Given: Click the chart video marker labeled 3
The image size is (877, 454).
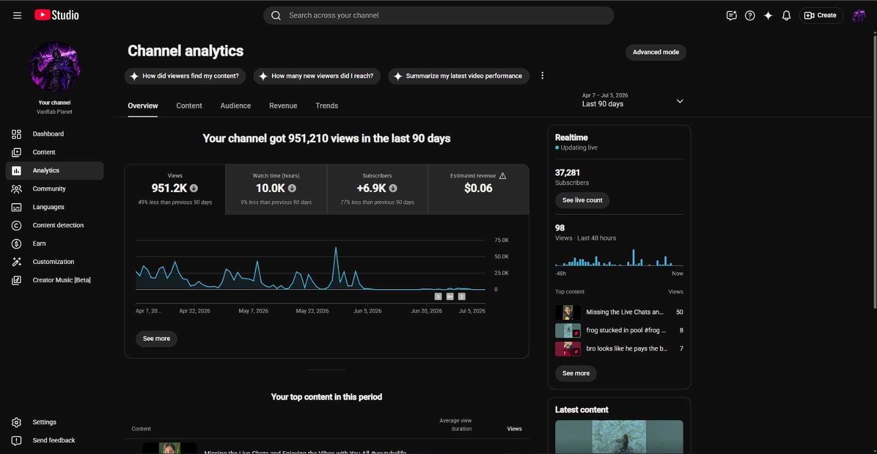Looking at the screenshot, I should coord(438,296).
